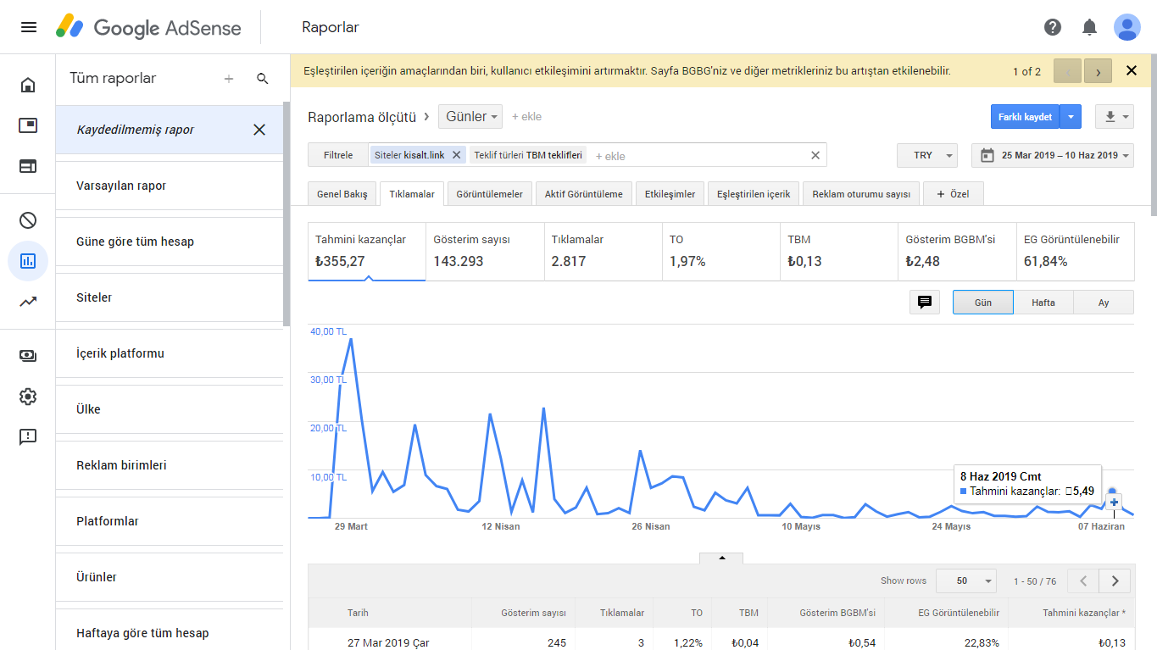
Task: Go to Home in the sidebar
Action: pos(28,85)
